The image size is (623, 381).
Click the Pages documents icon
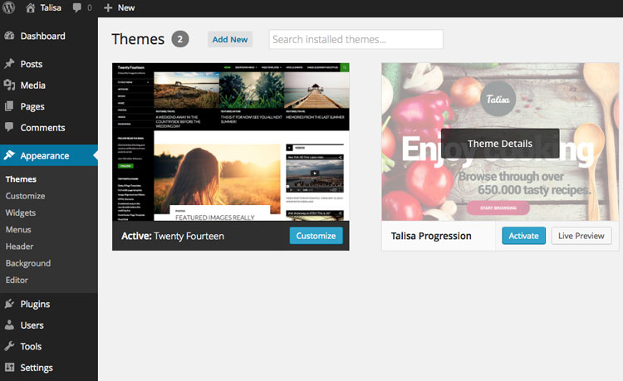(9, 106)
